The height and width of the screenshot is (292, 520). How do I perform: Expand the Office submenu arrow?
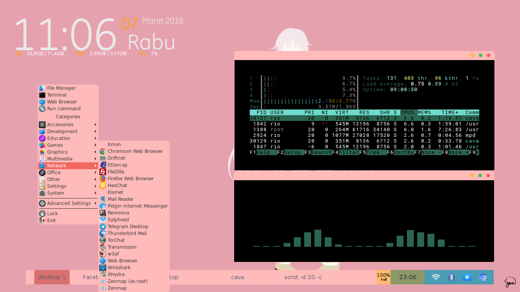[x=96, y=173]
